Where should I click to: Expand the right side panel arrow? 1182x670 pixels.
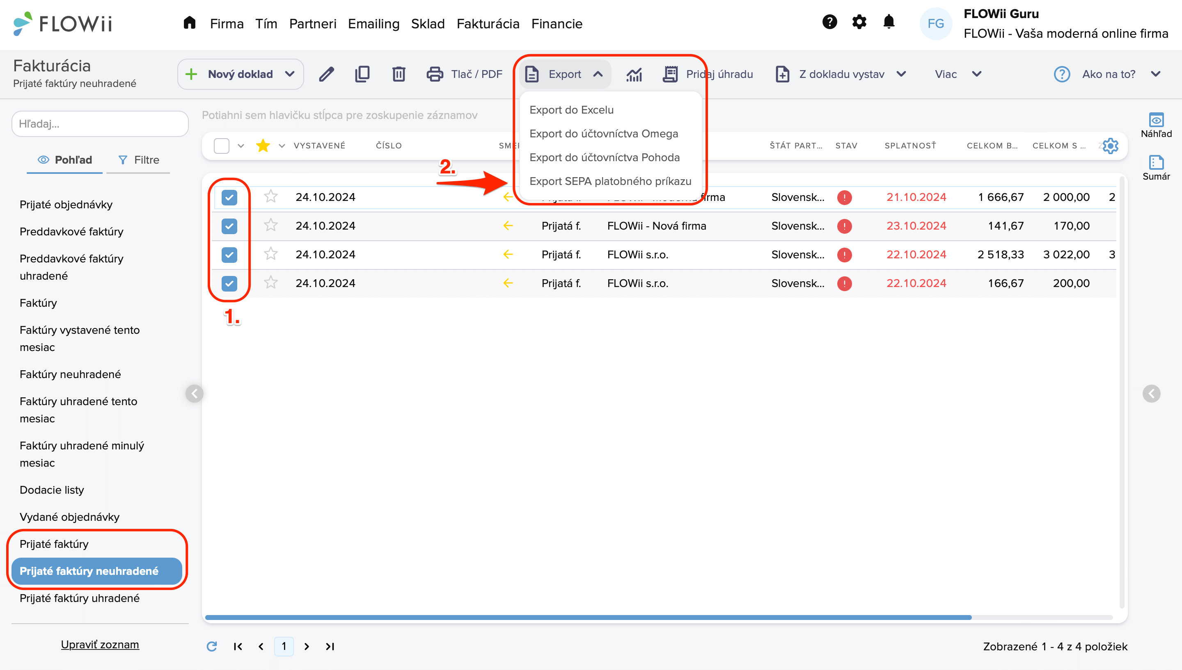coord(1151,394)
